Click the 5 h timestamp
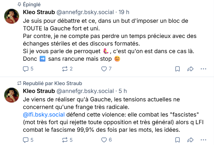The height and width of the screenshot is (145, 214). pyautogui.click(x=123, y=91)
